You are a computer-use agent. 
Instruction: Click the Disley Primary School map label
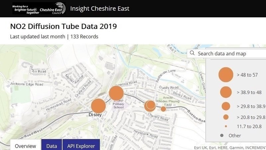[x=118, y=104]
